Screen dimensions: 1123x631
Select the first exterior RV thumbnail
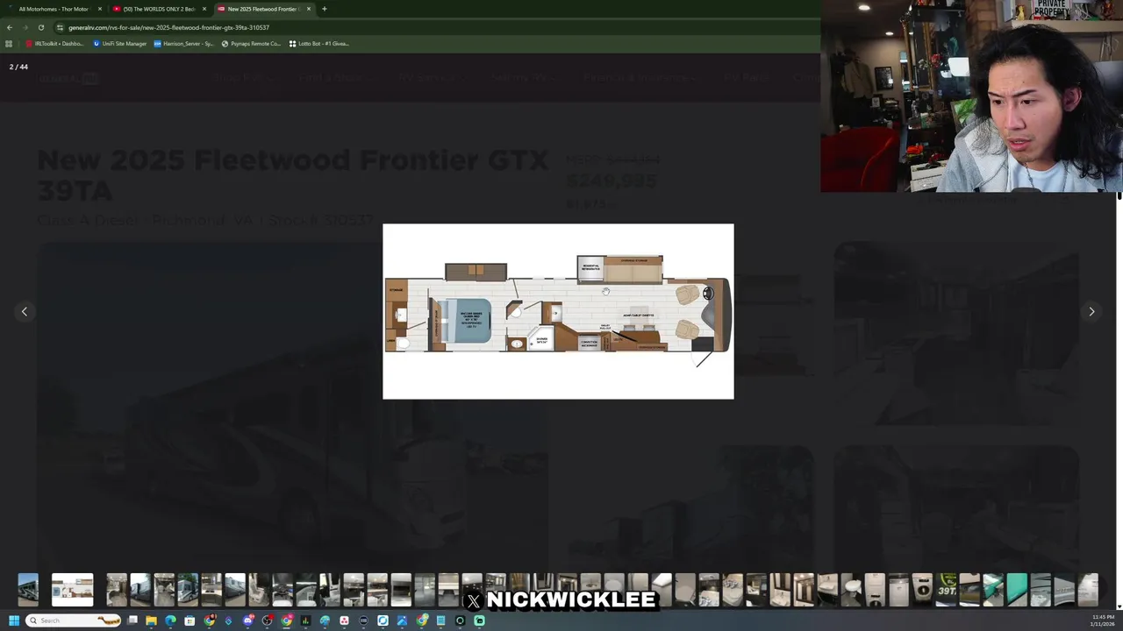coord(28,590)
